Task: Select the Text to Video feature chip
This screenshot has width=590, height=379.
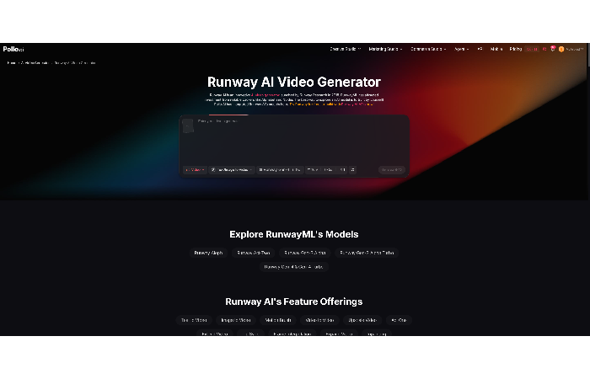Action: coord(194,320)
